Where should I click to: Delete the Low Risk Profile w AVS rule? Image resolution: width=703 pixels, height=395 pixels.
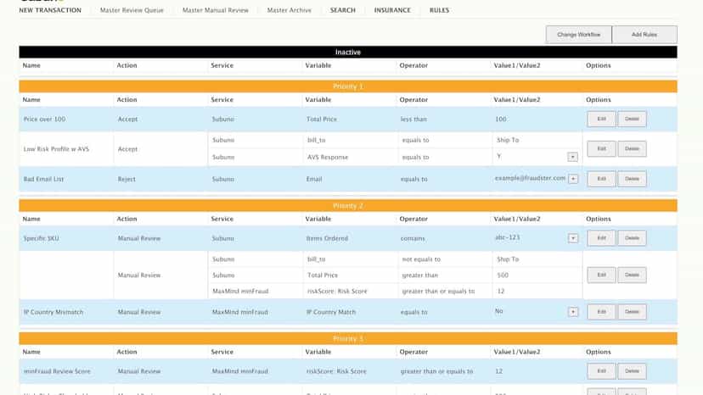click(x=632, y=148)
